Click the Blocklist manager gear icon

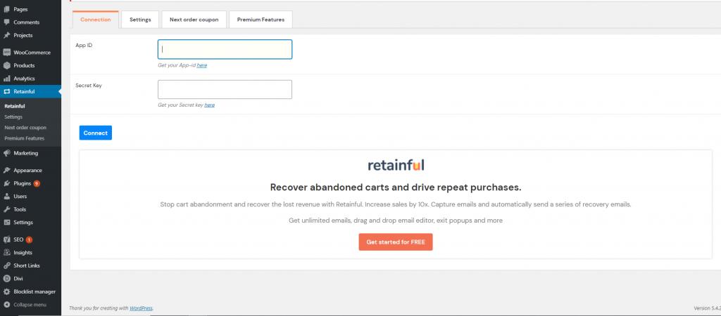tap(6, 291)
